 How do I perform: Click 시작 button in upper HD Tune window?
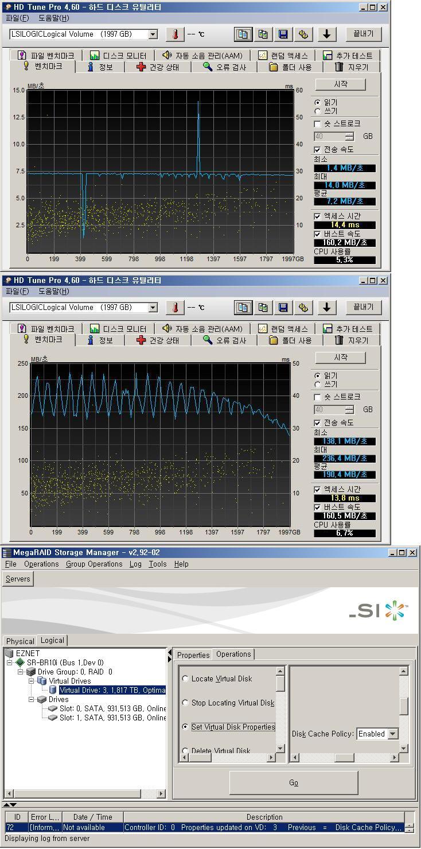pos(341,84)
